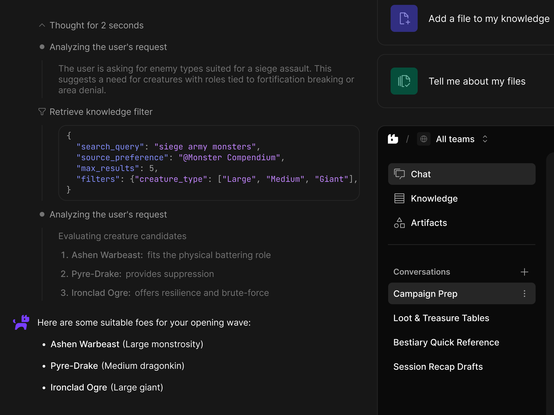The width and height of the screenshot is (554, 415).
Task: Select Add a file to my knowledge
Action: tap(489, 18)
